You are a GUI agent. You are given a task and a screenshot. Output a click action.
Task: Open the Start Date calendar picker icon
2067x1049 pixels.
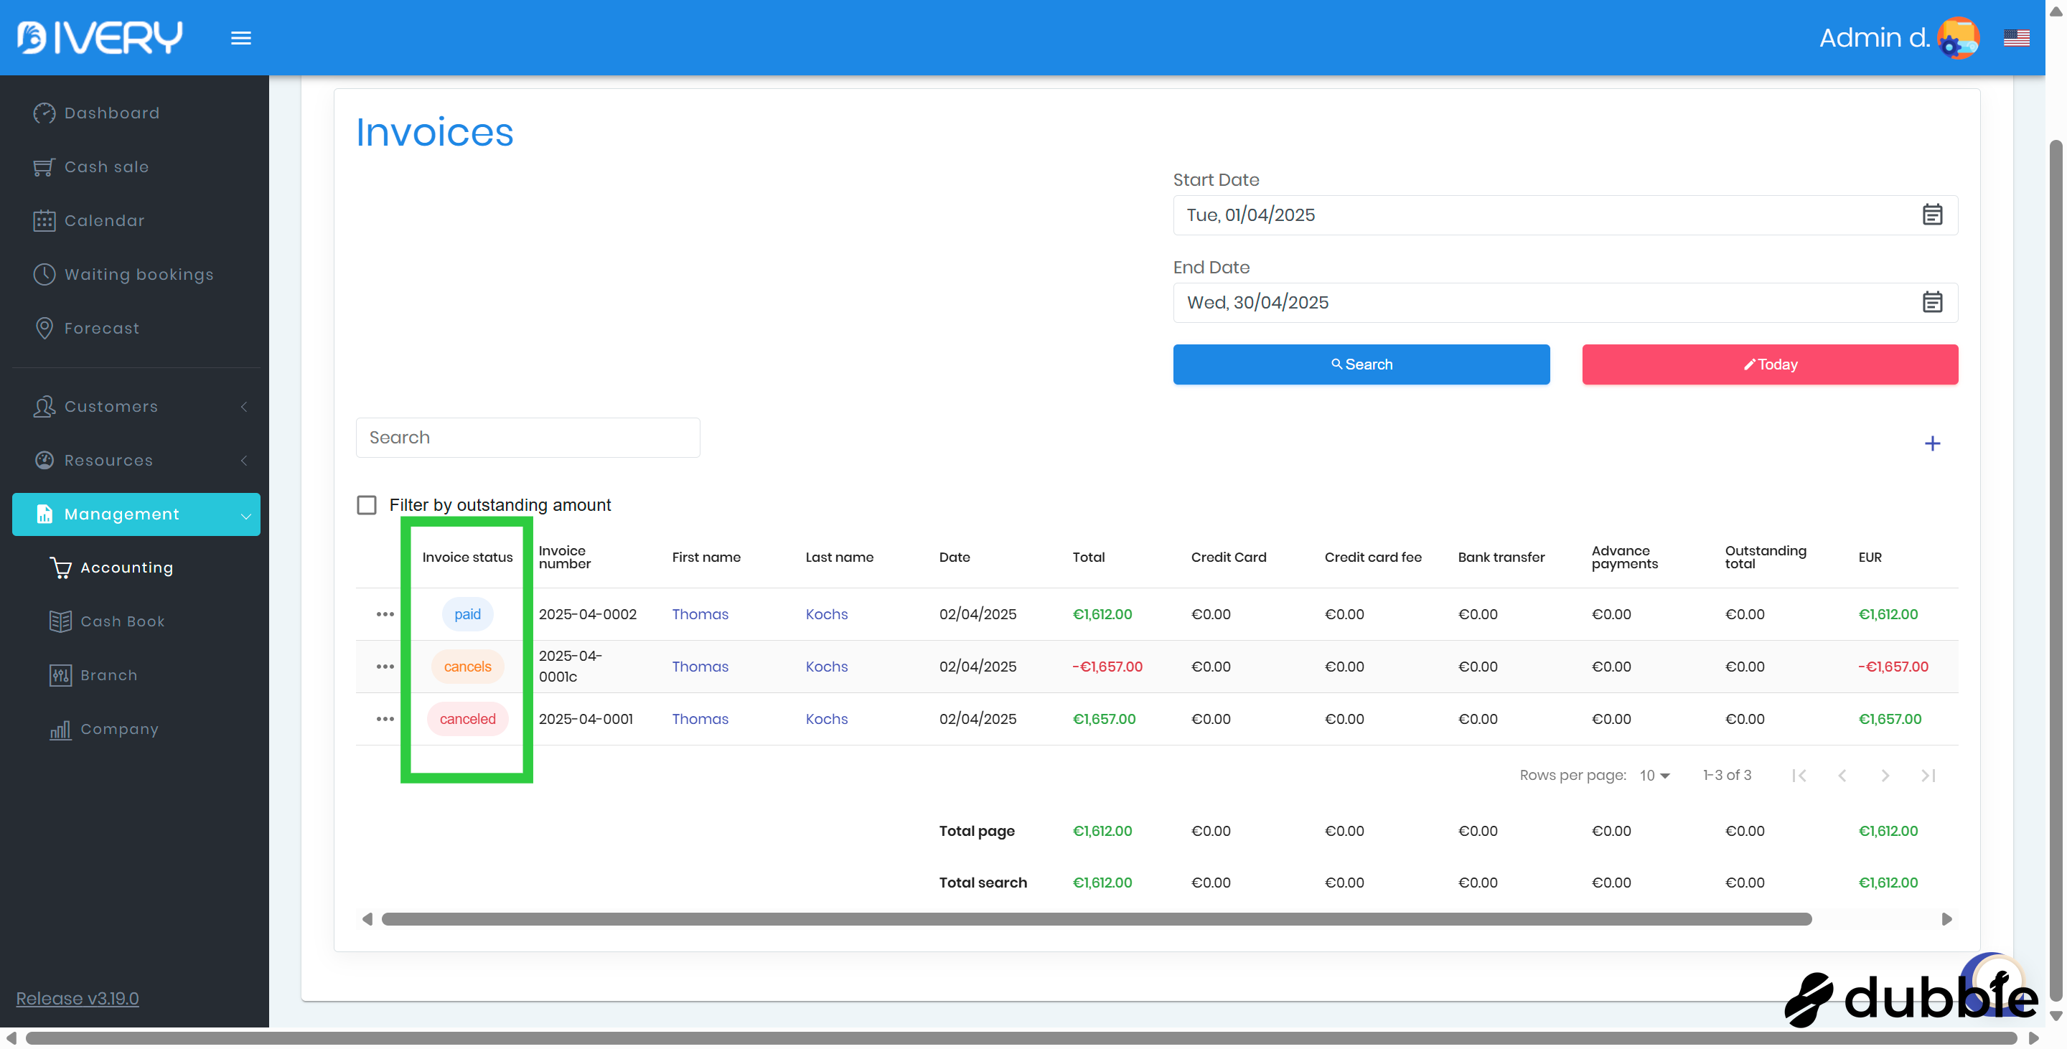1931,215
